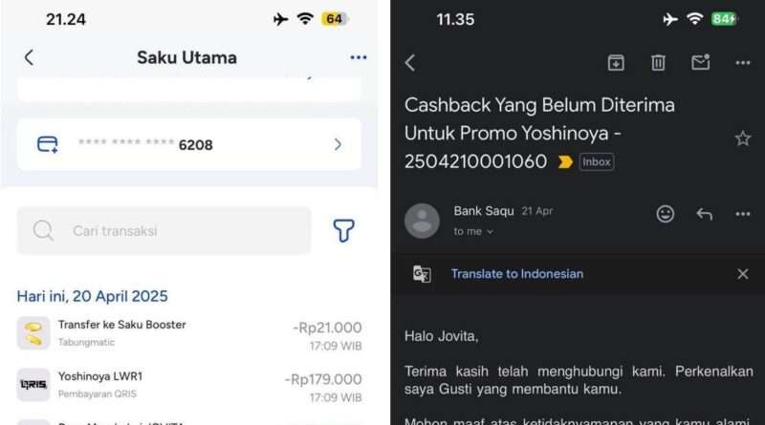Dismiss the translate banner
Screen dimensions: 765x425
coord(743,274)
